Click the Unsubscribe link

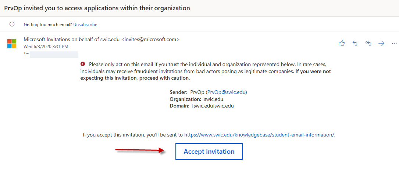pyautogui.click(x=85, y=25)
